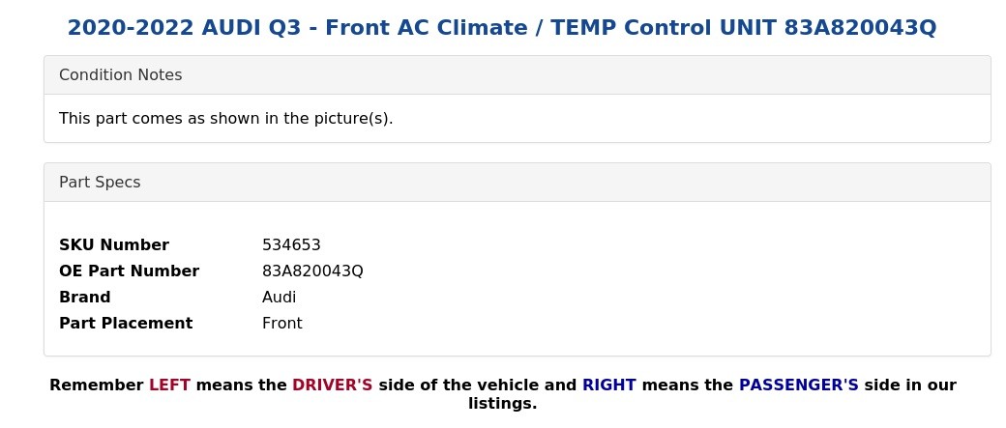Click the Audi brand value
The height and width of the screenshot is (428, 1006).
coord(280,298)
